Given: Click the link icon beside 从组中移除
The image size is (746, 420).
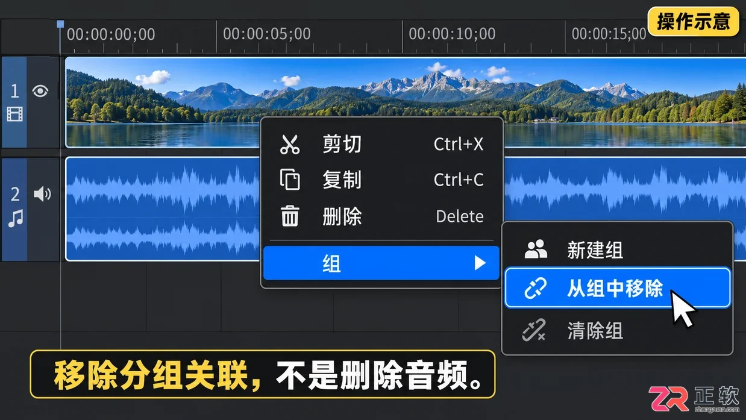Looking at the screenshot, I should (x=535, y=289).
